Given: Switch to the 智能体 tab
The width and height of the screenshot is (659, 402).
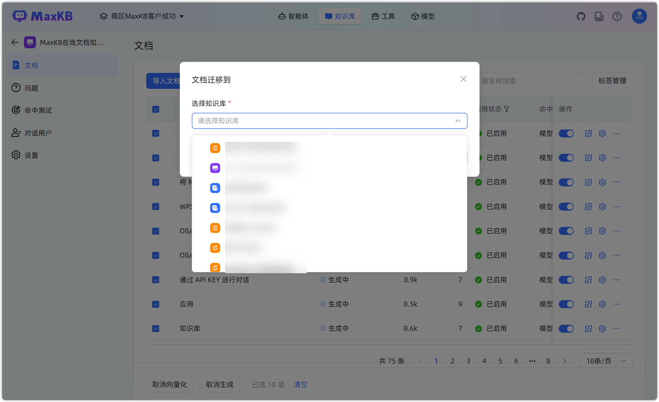Looking at the screenshot, I should [293, 16].
